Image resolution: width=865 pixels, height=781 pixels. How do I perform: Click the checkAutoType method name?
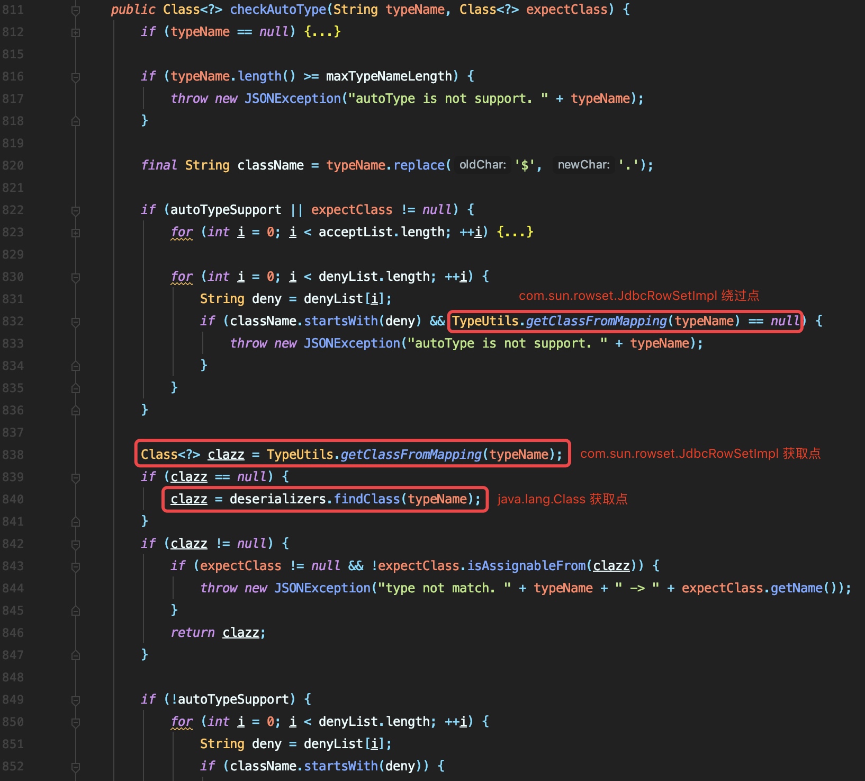click(278, 10)
